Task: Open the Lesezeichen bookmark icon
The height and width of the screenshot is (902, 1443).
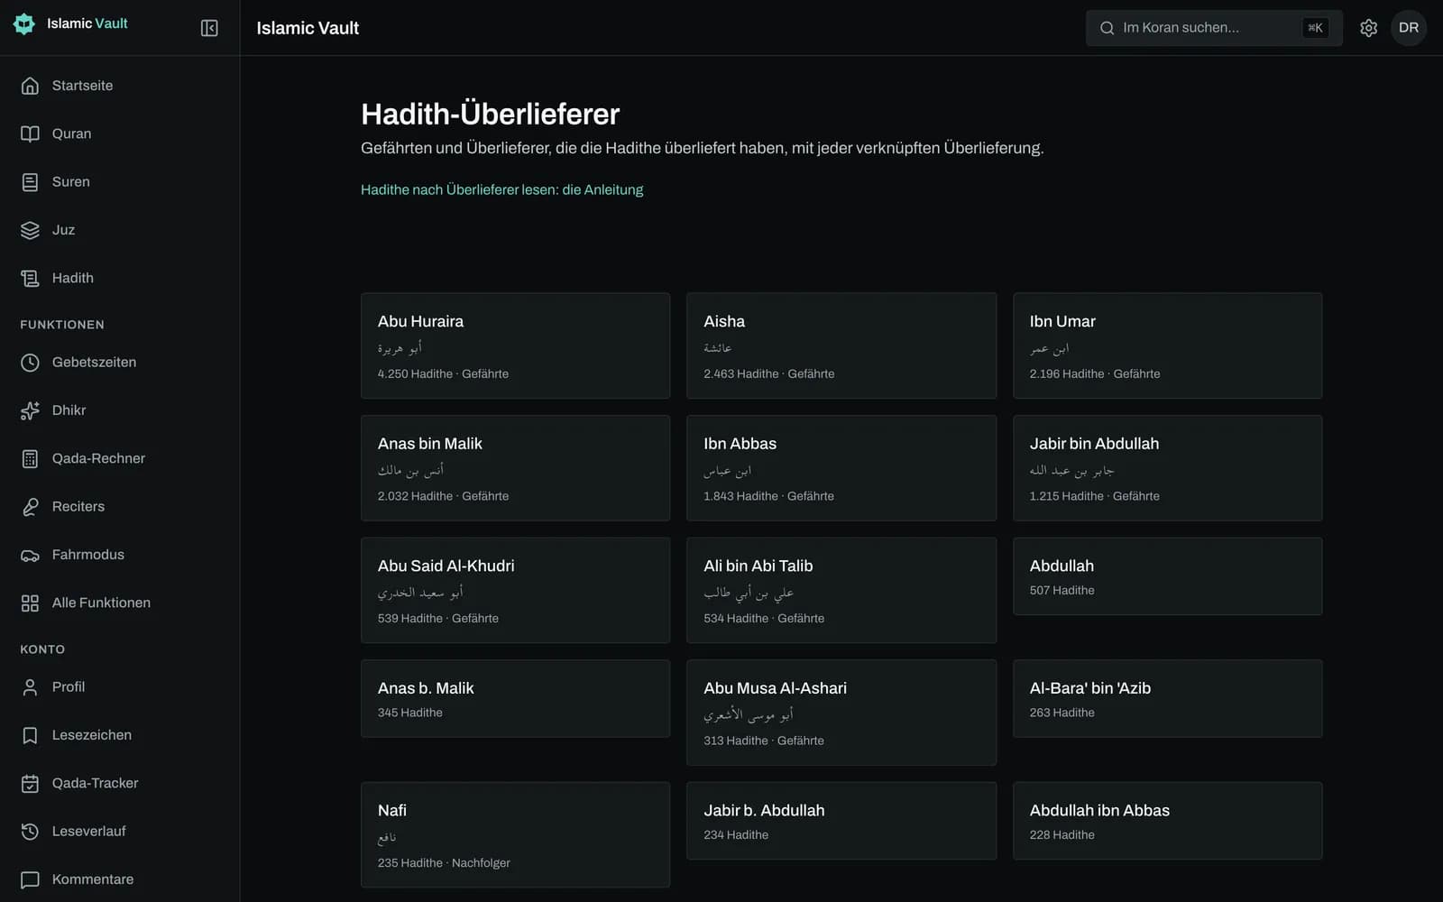Action: [x=30, y=735]
